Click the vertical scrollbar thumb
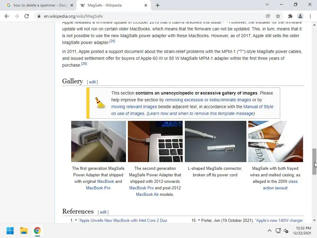Image resolution: width=317 pixels, height=238 pixels. click(315, 161)
